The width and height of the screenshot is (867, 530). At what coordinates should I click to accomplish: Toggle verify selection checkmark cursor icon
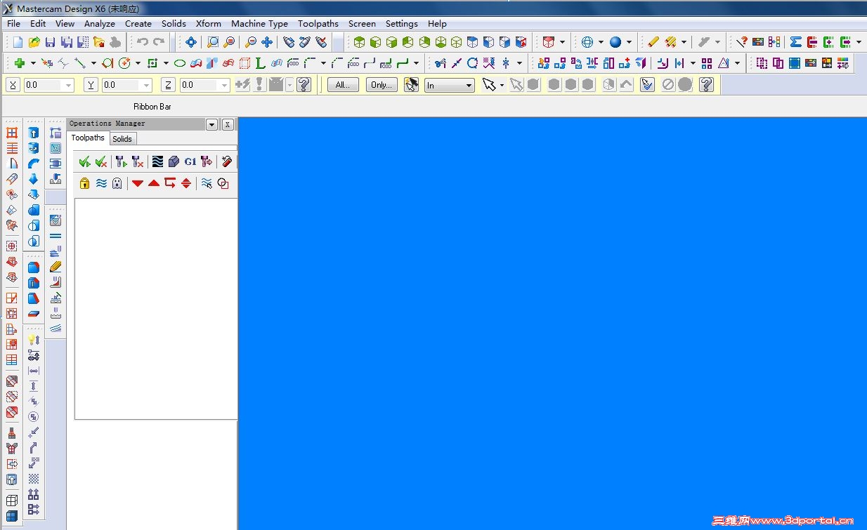(x=647, y=85)
